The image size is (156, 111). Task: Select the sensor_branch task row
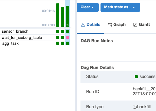(35, 31)
